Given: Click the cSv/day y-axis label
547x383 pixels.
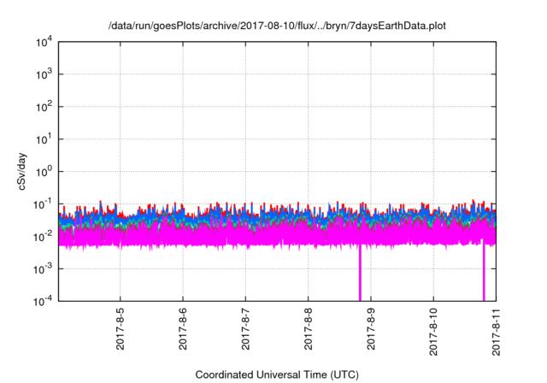Looking at the screenshot, I should pos(22,171).
